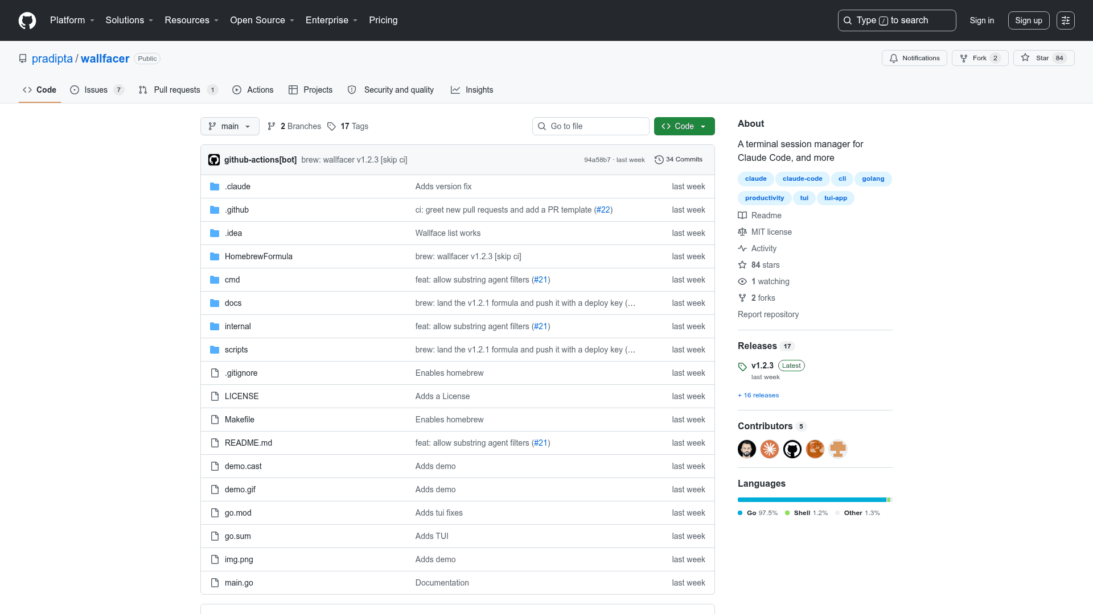Expand the Open Source menu
Image resolution: width=1093 pixels, height=614 pixels.
coord(262,20)
